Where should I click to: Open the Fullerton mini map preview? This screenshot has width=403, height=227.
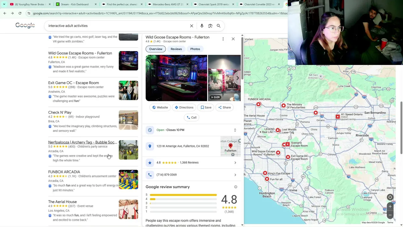pyautogui.click(x=230, y=147)
